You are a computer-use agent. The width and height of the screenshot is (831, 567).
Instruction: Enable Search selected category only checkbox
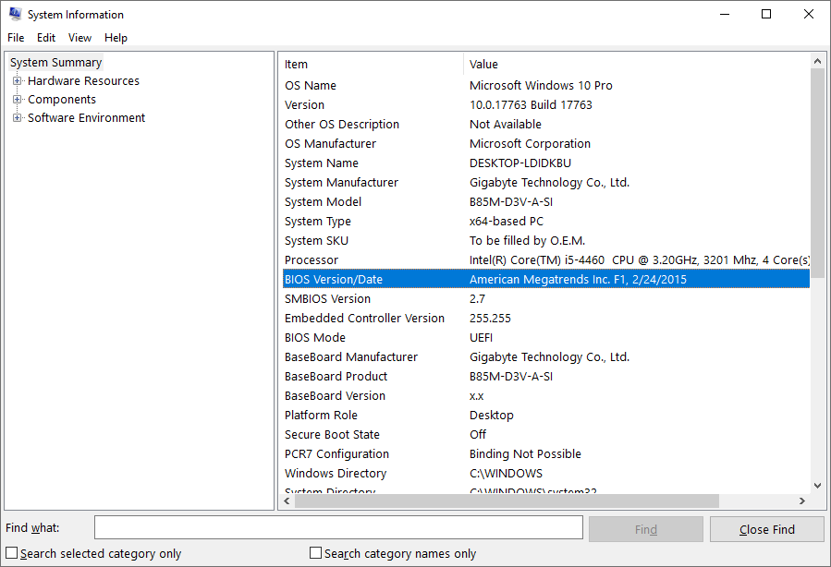point(12,553)
